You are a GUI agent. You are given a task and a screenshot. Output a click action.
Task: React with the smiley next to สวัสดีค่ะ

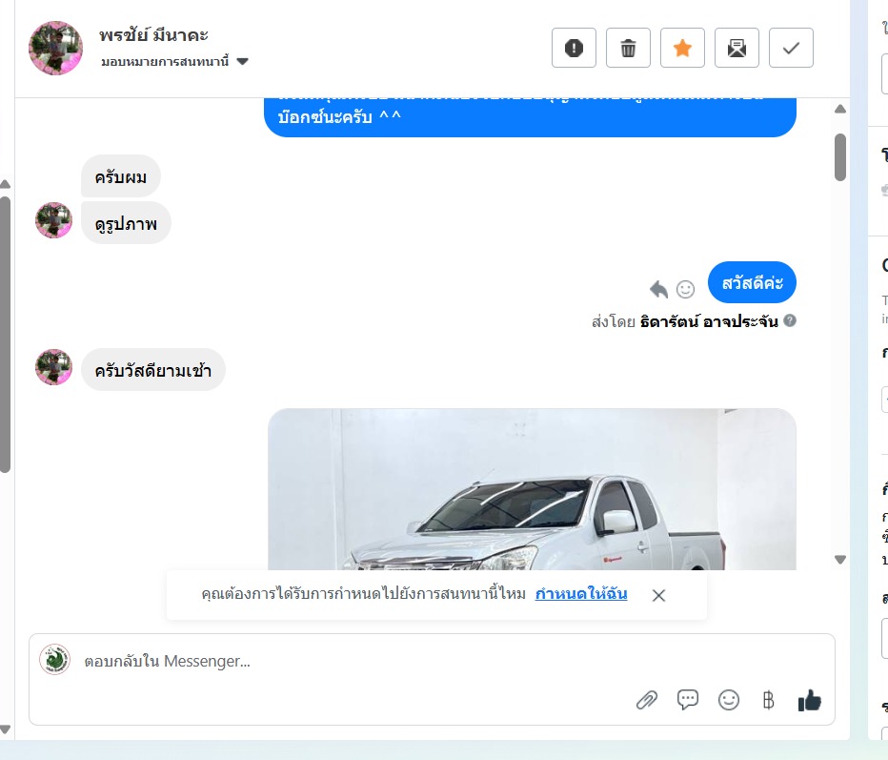tap(685, 289)
